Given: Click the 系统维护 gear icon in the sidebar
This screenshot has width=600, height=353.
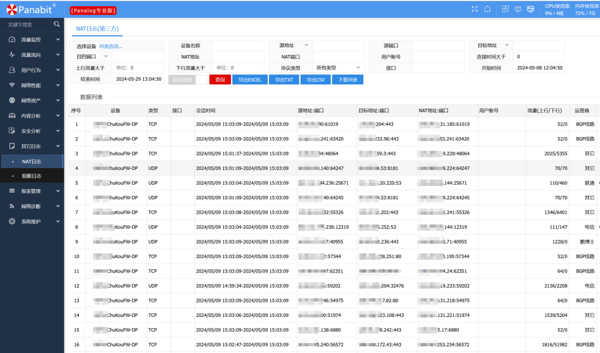Looking at the screenshot, I should 12,221.
